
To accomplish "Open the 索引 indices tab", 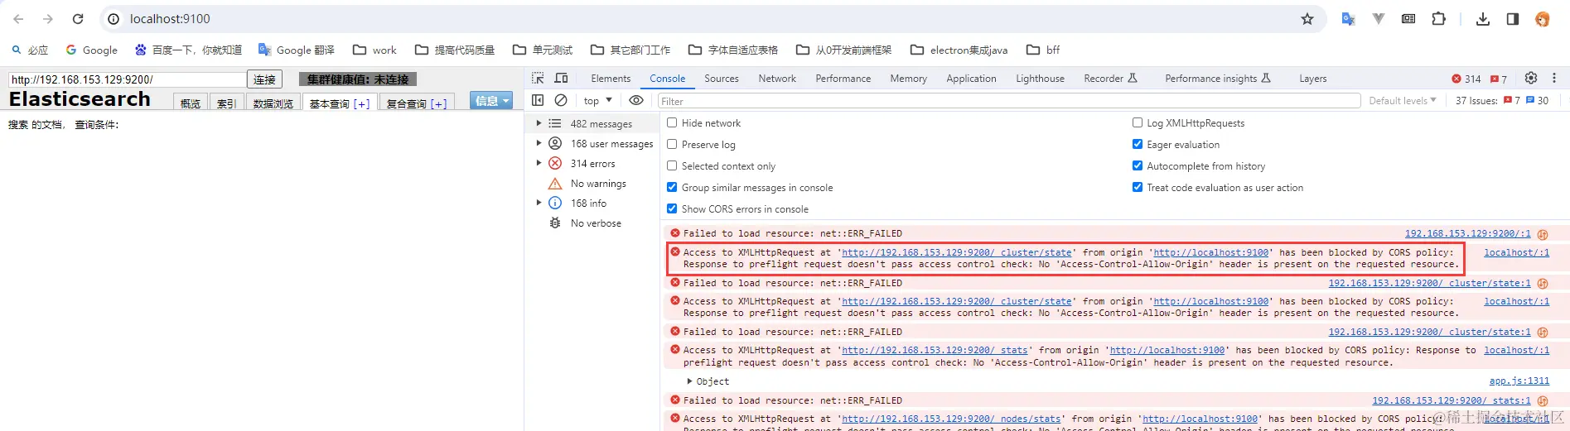I will point(226,103).
